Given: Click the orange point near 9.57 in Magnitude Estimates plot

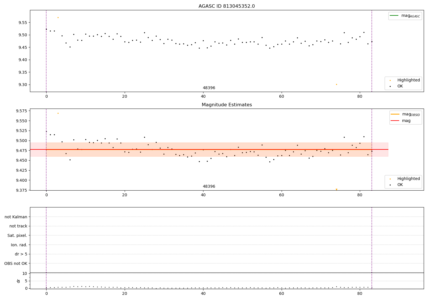Looking at the screenshot, I should coord(58,113).
